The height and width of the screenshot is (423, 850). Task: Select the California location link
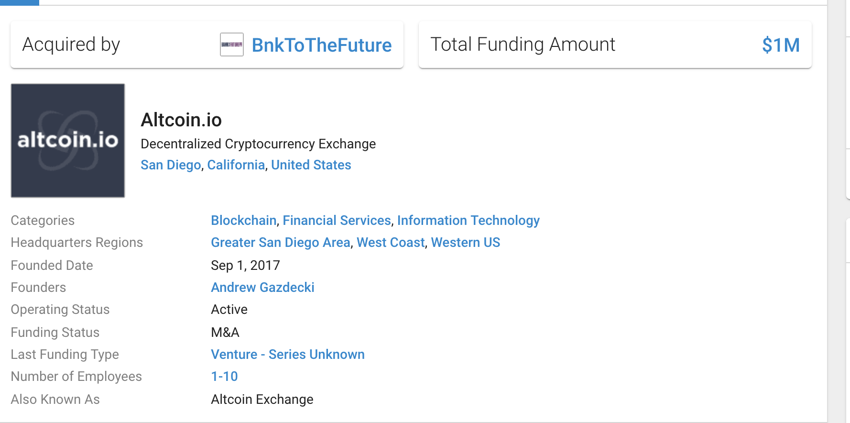tap(236, 165)
